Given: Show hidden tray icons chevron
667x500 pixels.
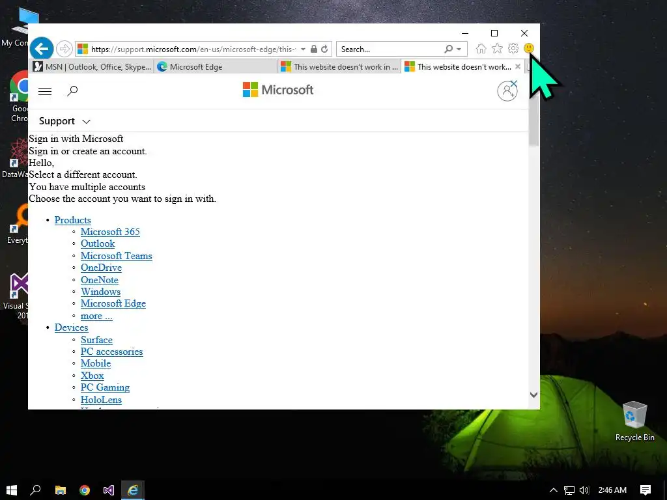Looking at the screenshot, I should coord(554,490).
